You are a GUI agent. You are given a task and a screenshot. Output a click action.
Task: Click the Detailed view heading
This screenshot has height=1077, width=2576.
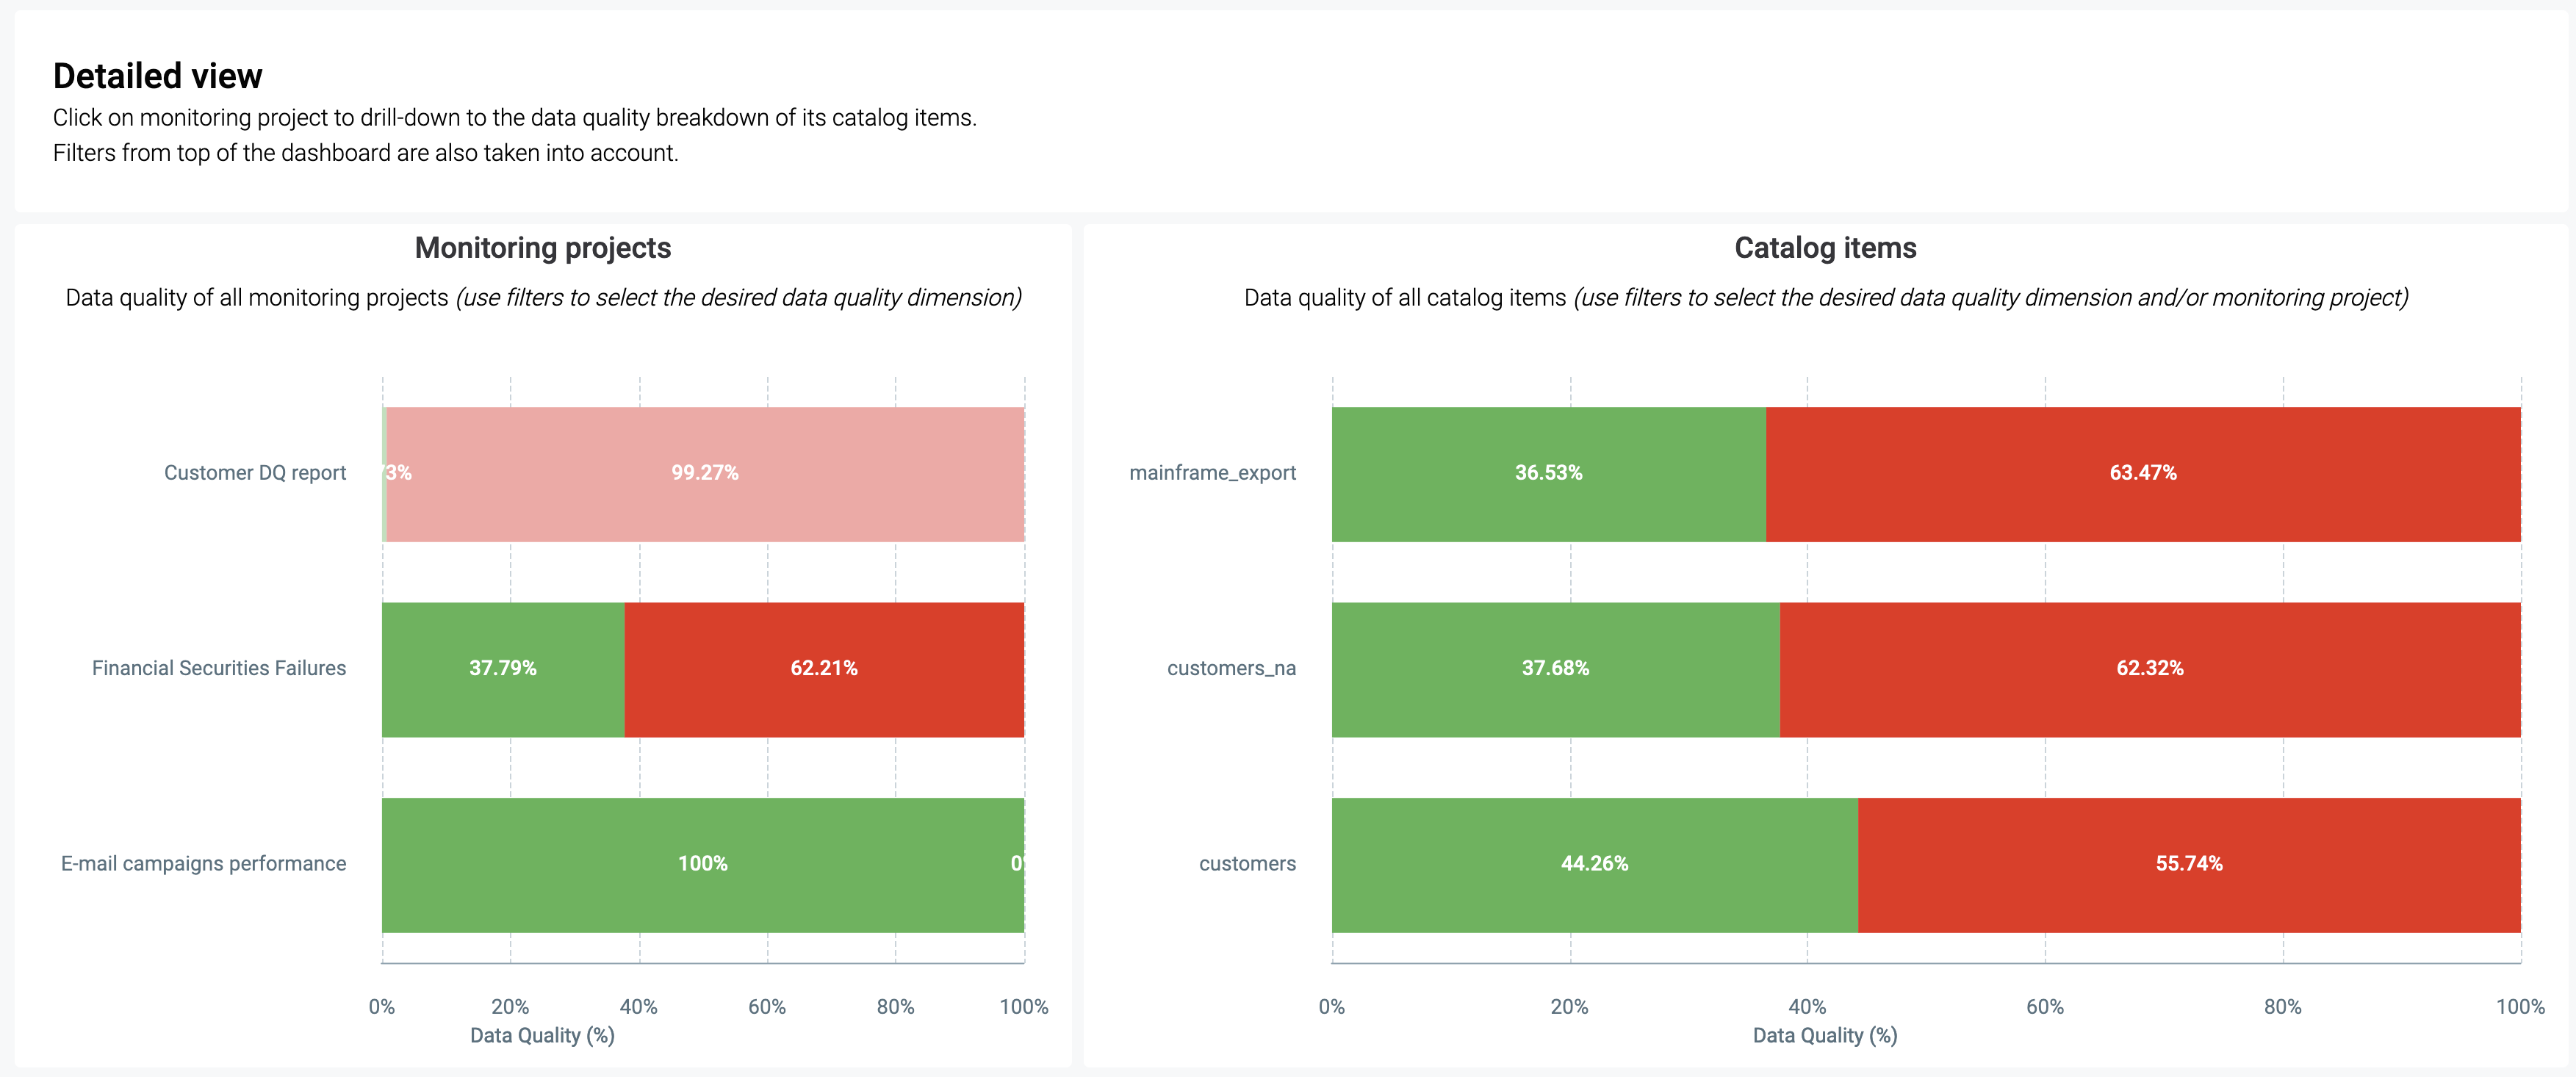[158, 76]
